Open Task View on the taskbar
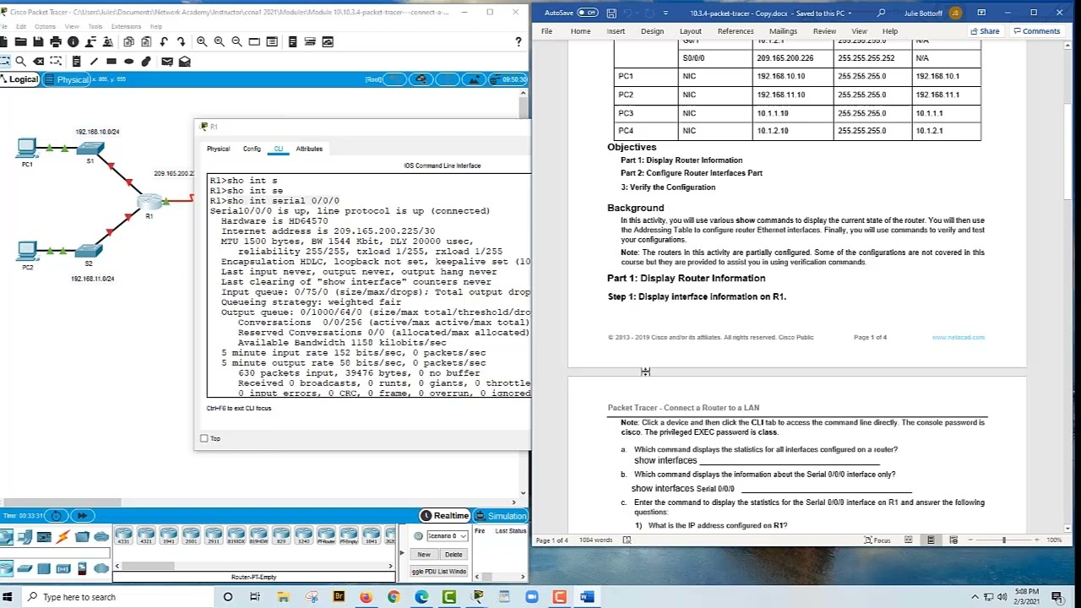Viewport: 1081px width, 608px height. tap(255, 597)
